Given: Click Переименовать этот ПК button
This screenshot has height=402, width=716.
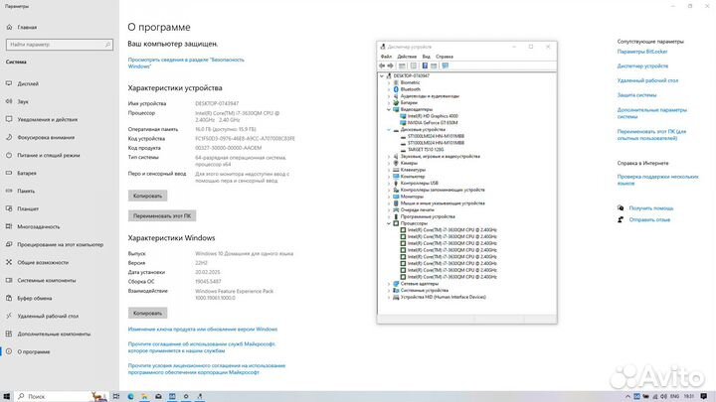Looking at the screenshot, I should (x=162, y=216).
